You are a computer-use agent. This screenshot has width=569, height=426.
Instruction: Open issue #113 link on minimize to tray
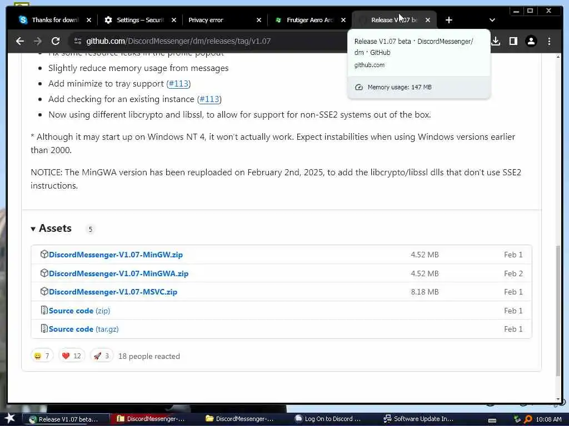pos(178,84)
